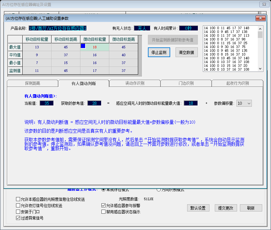Click the 平均值 row header
The image size is (271, 230).
point(15,55)
